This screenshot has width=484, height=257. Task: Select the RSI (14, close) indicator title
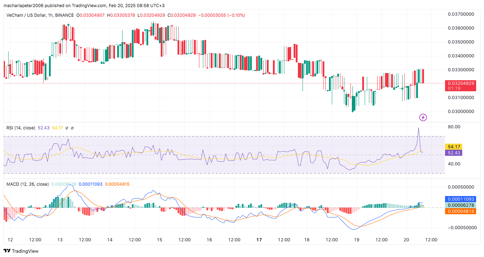tap(21, 128)
